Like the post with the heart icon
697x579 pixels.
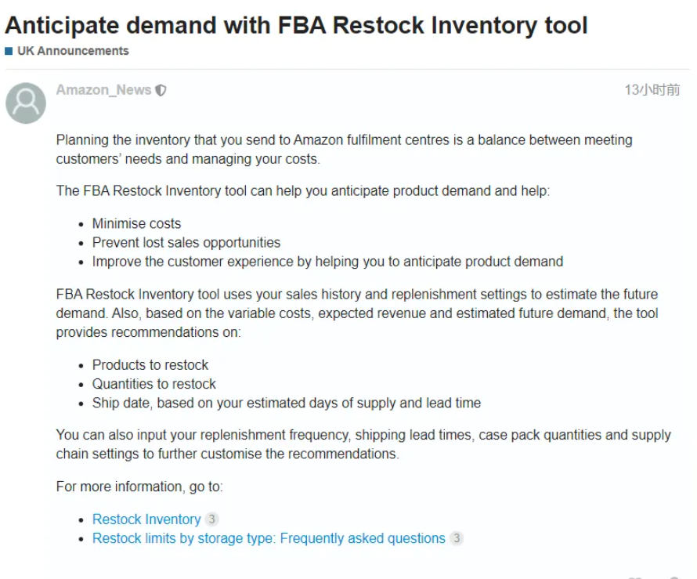click(636, 577)
